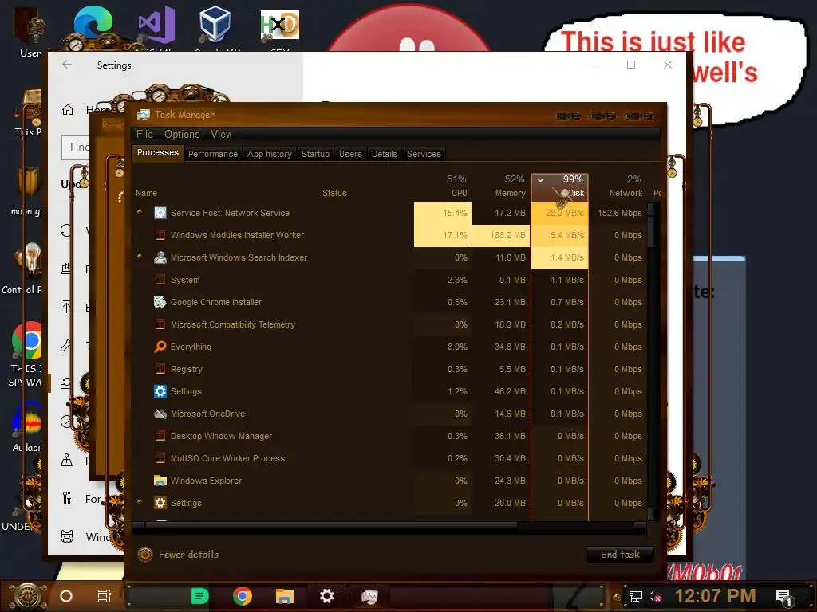
Task: Select the blue gear Settings process icon
Action: [x=160, y=391]
